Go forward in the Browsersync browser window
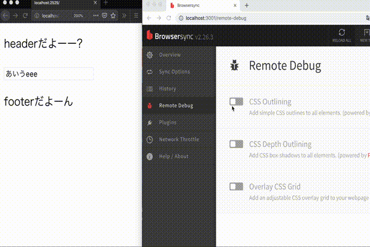 coord(159,18)
